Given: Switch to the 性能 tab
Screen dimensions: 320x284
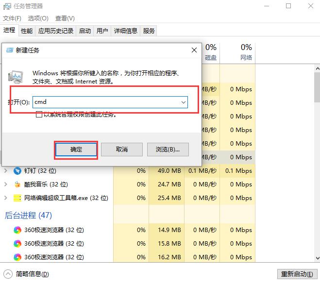Looking at the screenshot, I should pyautogui.click(x=27, y=31).
